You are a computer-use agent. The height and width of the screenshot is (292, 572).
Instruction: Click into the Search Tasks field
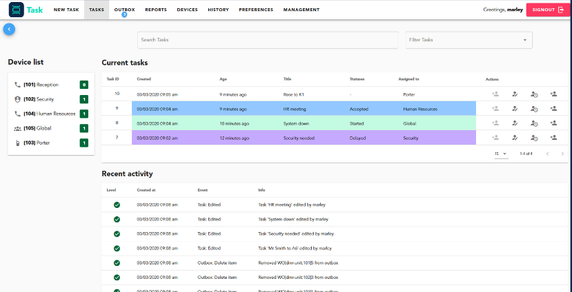coord(268,40)
